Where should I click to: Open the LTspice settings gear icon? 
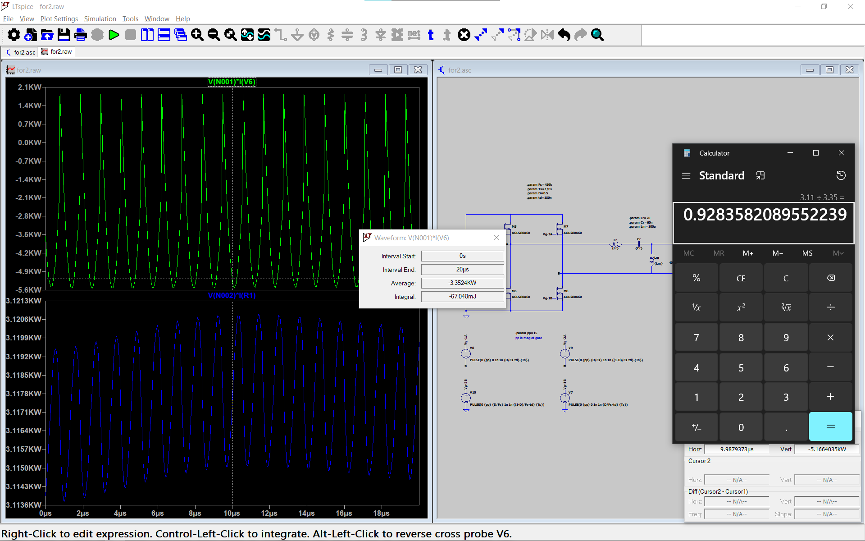click(14, 35)
